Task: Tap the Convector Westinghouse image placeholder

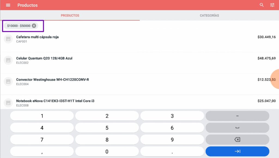Action: (x=8, y=81)
